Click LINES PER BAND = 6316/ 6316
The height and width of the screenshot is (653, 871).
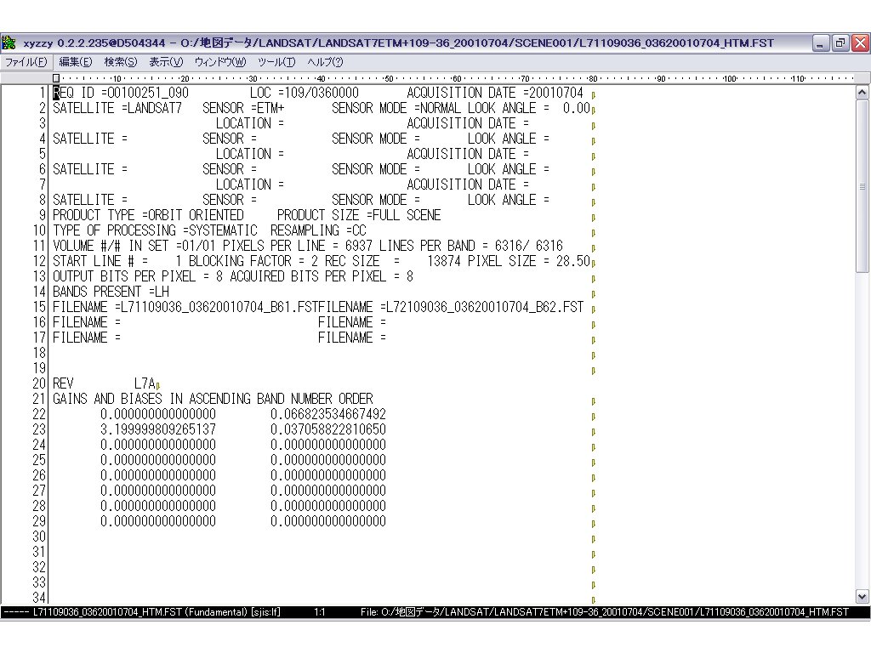point(471,246)
